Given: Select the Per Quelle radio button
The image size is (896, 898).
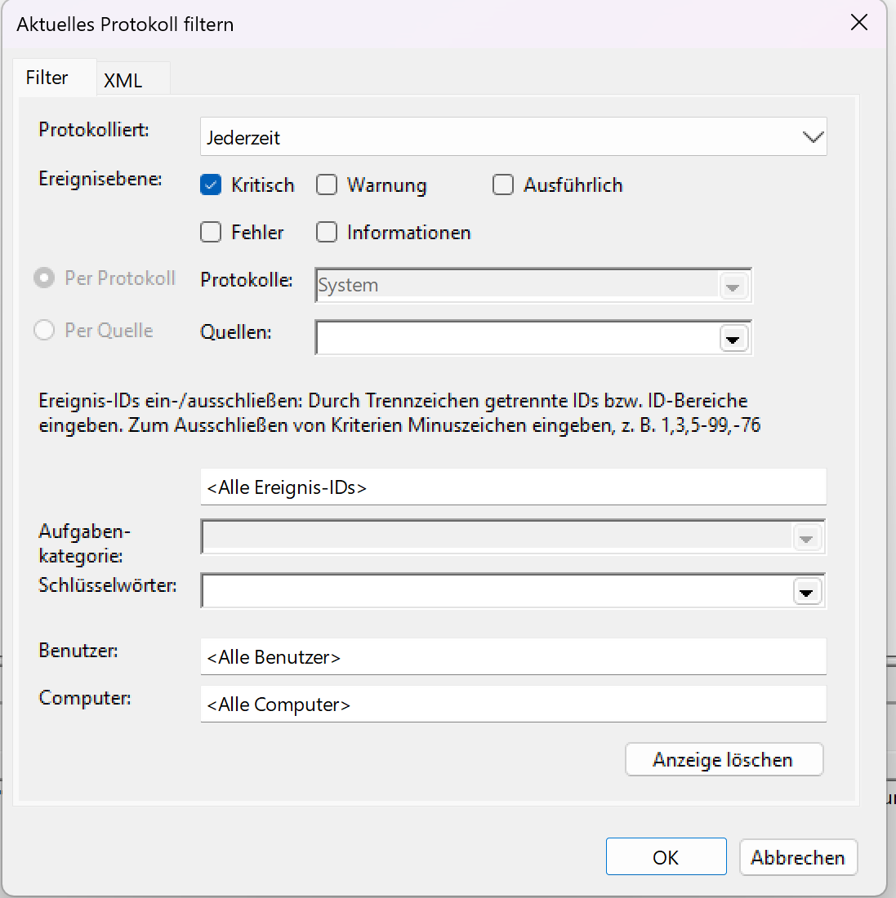Looking at the screenshot, I should [x=44, y=331].
